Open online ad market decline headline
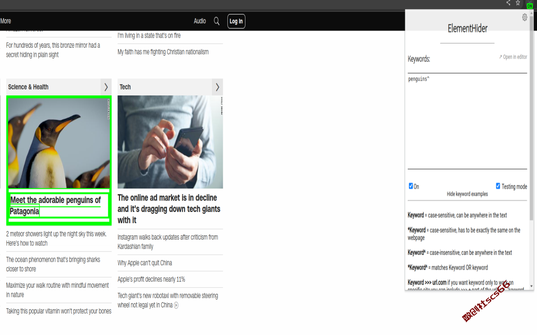Screen dimensions: 537x335 point(169,209)
